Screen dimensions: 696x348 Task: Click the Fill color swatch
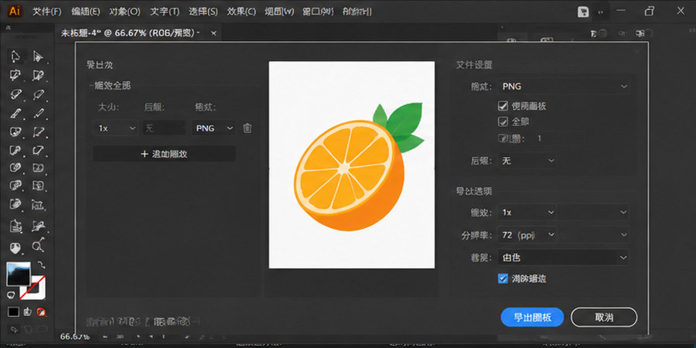point(19,274)
